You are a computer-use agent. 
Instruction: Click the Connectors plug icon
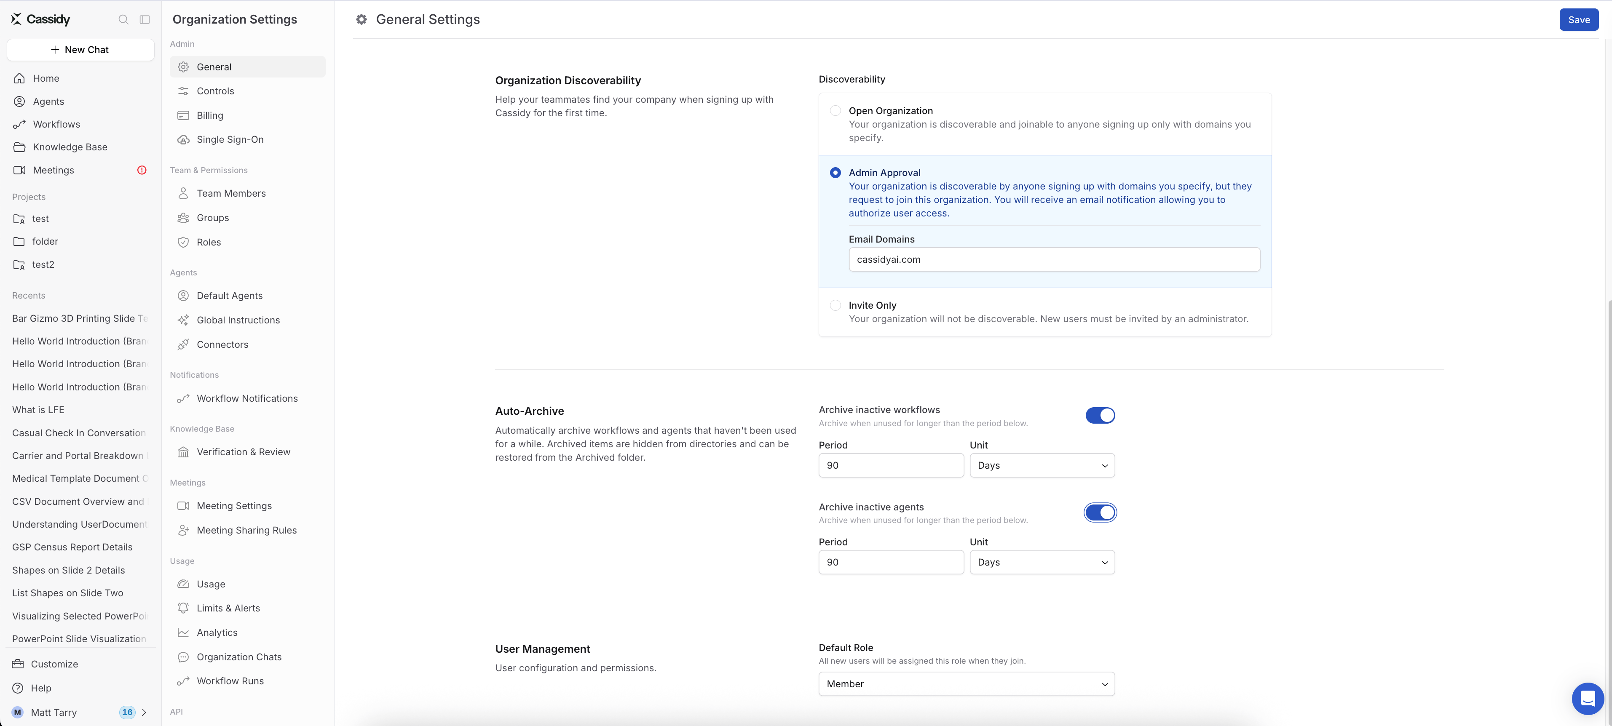click(183, 344)
